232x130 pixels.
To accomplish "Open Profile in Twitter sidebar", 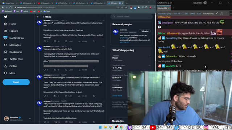I will click(x=10, y=66).
